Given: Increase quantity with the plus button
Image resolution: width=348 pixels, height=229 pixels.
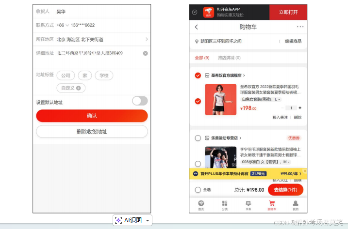Looking at the screenshot, I should coord(300,108).
